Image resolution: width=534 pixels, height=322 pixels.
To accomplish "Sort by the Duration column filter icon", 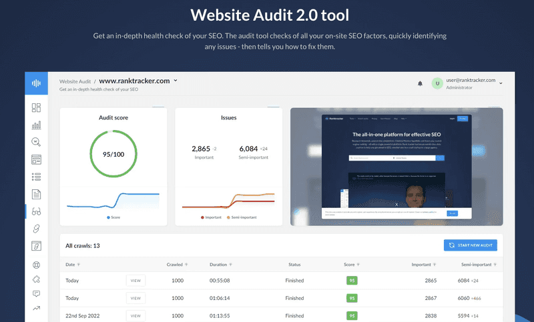I will click(230, 265).
